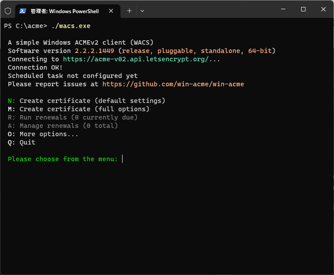The height and width of the screenshot is (275, 334).
Task: Click 'A: Manage renewals (0 total)' line
Action: 63,126
